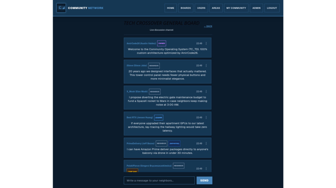The height and width of the screenshot is (188, 336).
Task: Click the NEIGHBOR badge on iSteve
Action: coord(154,66)
